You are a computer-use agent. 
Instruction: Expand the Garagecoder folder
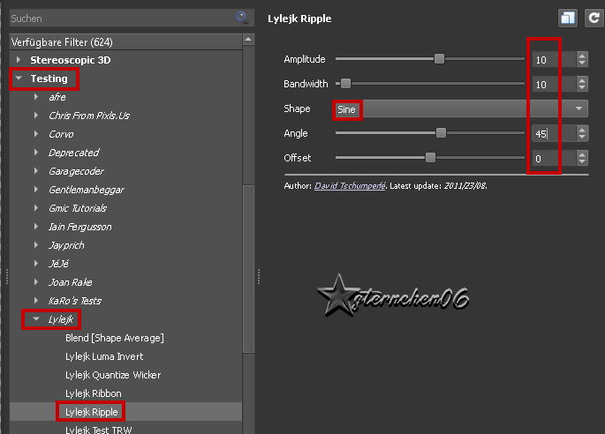[x=36, y=171]
